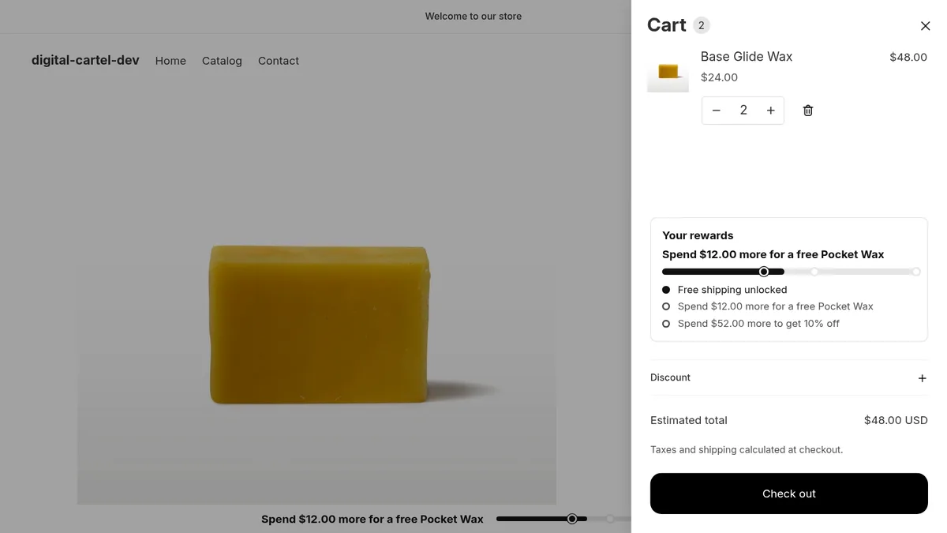Click the digital-cartel-dev store logo

85,60
